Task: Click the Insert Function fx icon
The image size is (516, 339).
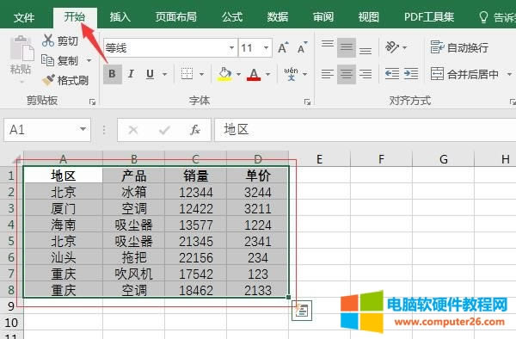Action: (195, 130)
